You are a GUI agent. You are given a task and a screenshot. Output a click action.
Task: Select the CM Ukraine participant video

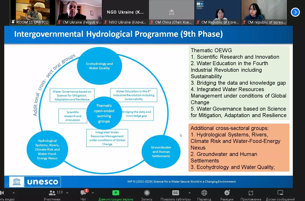pos(79,12)
